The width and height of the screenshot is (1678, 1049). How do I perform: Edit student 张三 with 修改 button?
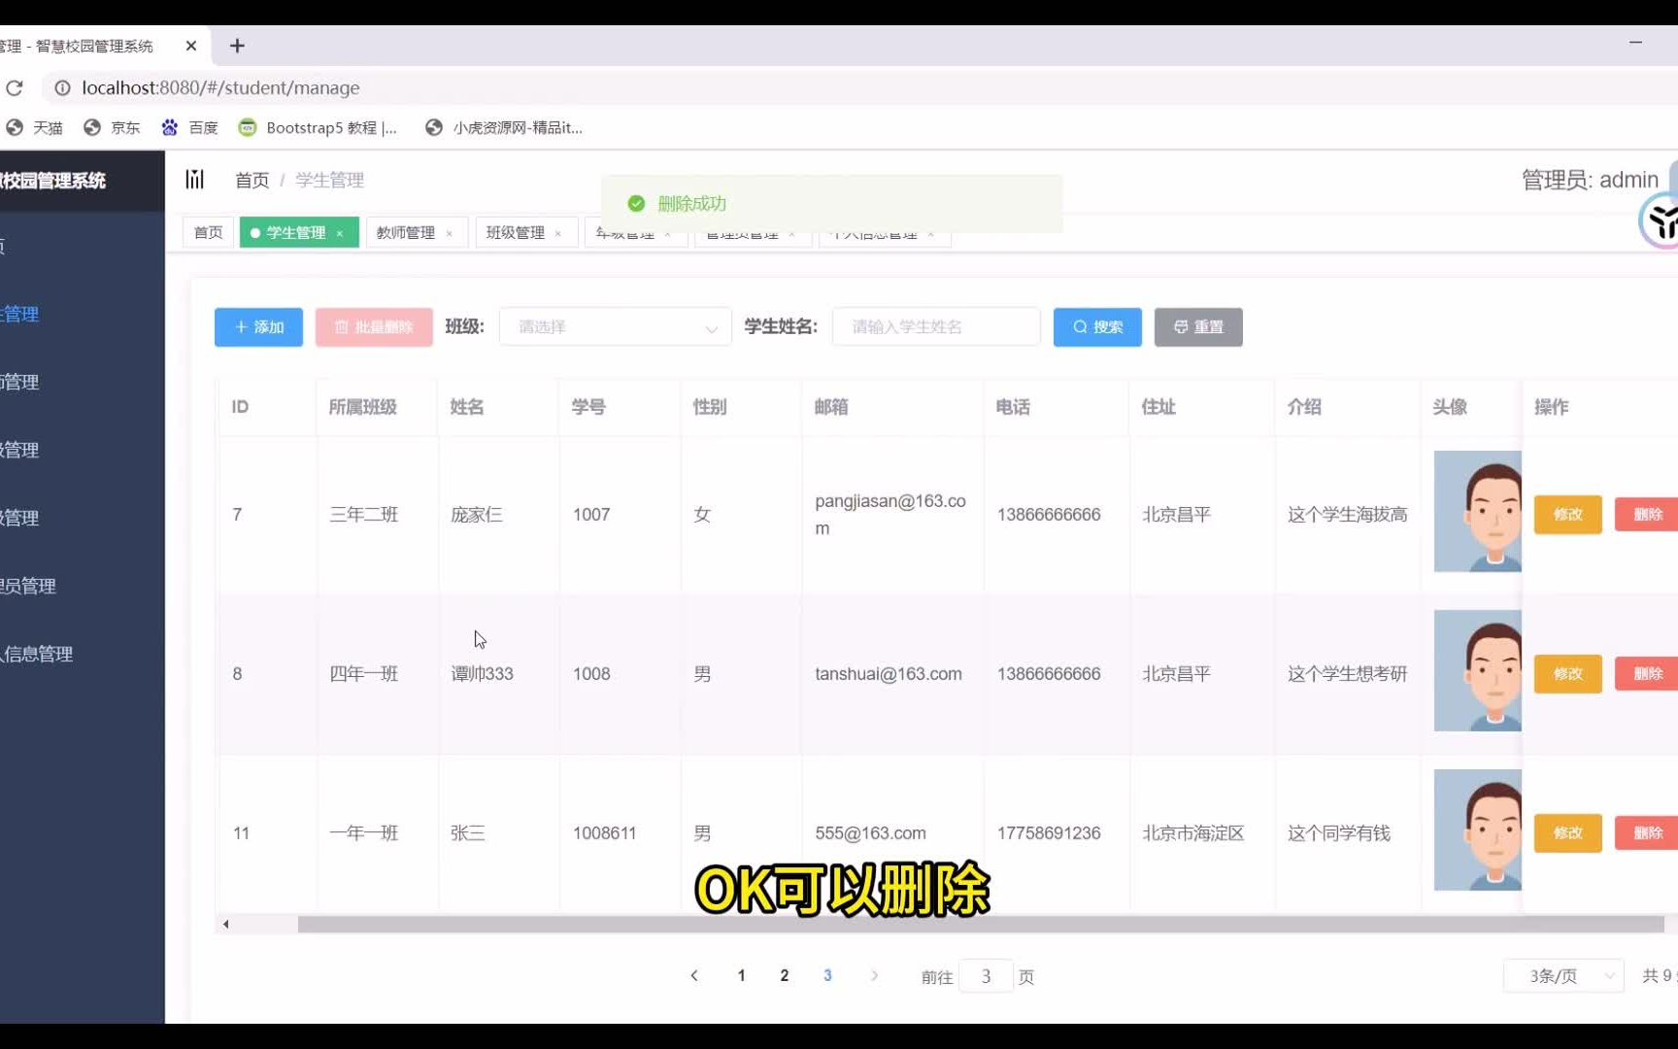point(1567,832)
